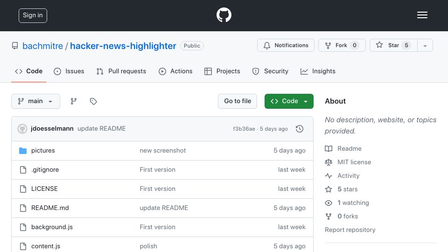448x252 pixels.
Task: Open commit hash f3b36ae
Action: click(x=244, y=129)
